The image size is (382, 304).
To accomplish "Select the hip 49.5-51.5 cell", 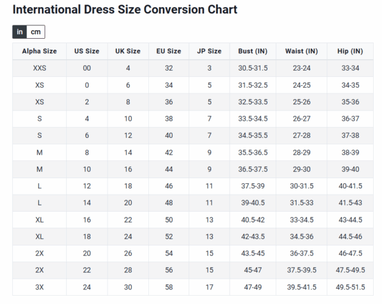I will (x=350, y=287).
